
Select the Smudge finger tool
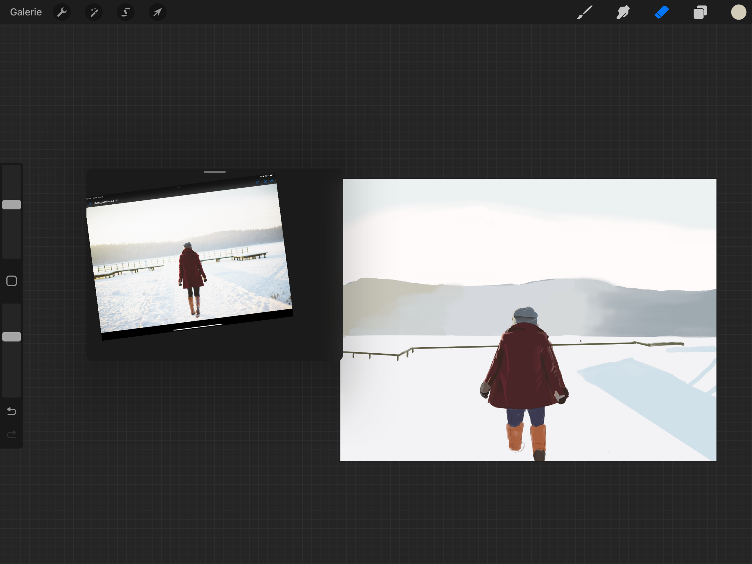[623, 13]
